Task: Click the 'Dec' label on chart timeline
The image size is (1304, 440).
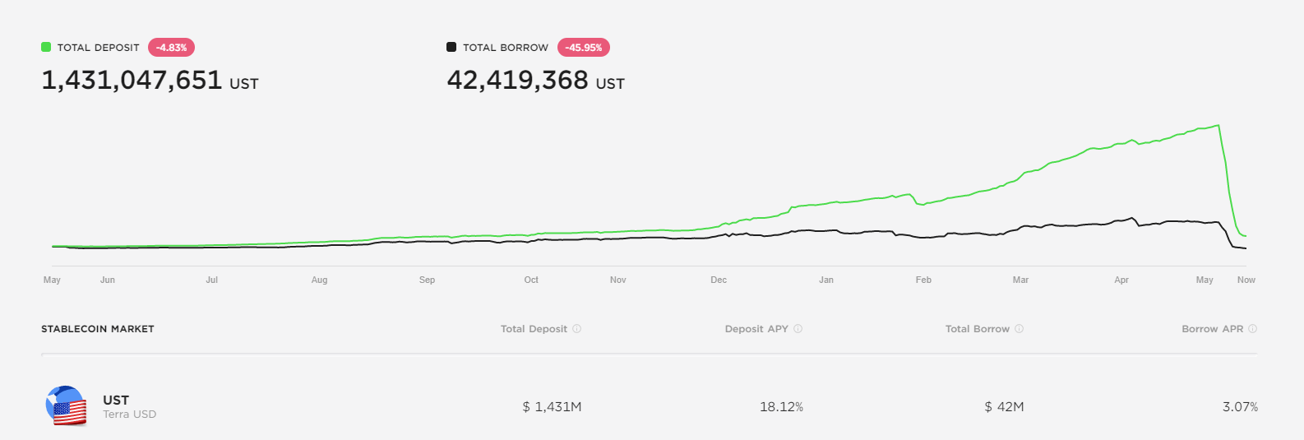Action: tap(719, 280)
